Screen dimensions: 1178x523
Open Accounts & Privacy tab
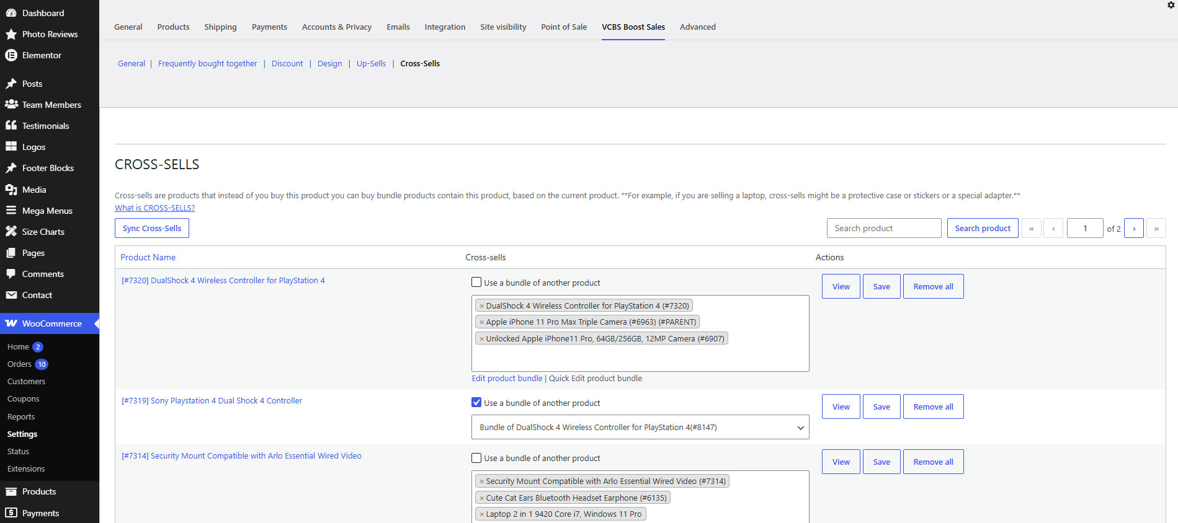(337, 27)
